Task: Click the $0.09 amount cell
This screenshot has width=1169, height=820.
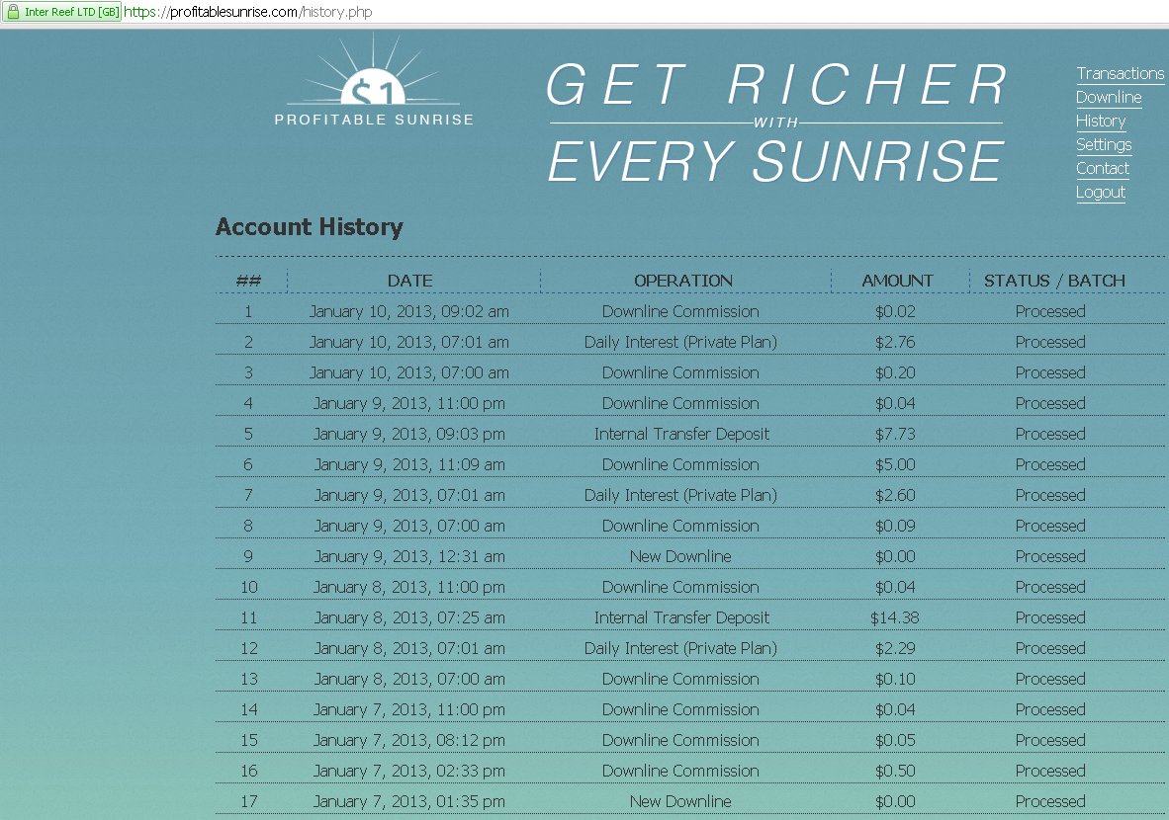Action: [x=895, y=526]
